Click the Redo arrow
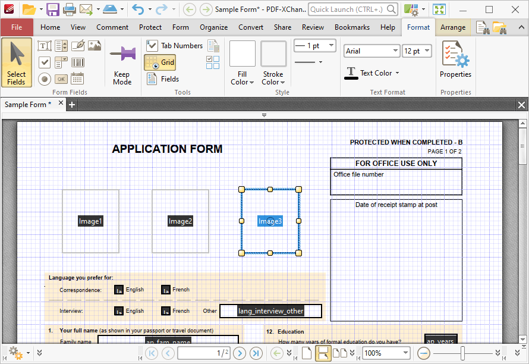Screen dimensions: 529x364 point(161,10)
